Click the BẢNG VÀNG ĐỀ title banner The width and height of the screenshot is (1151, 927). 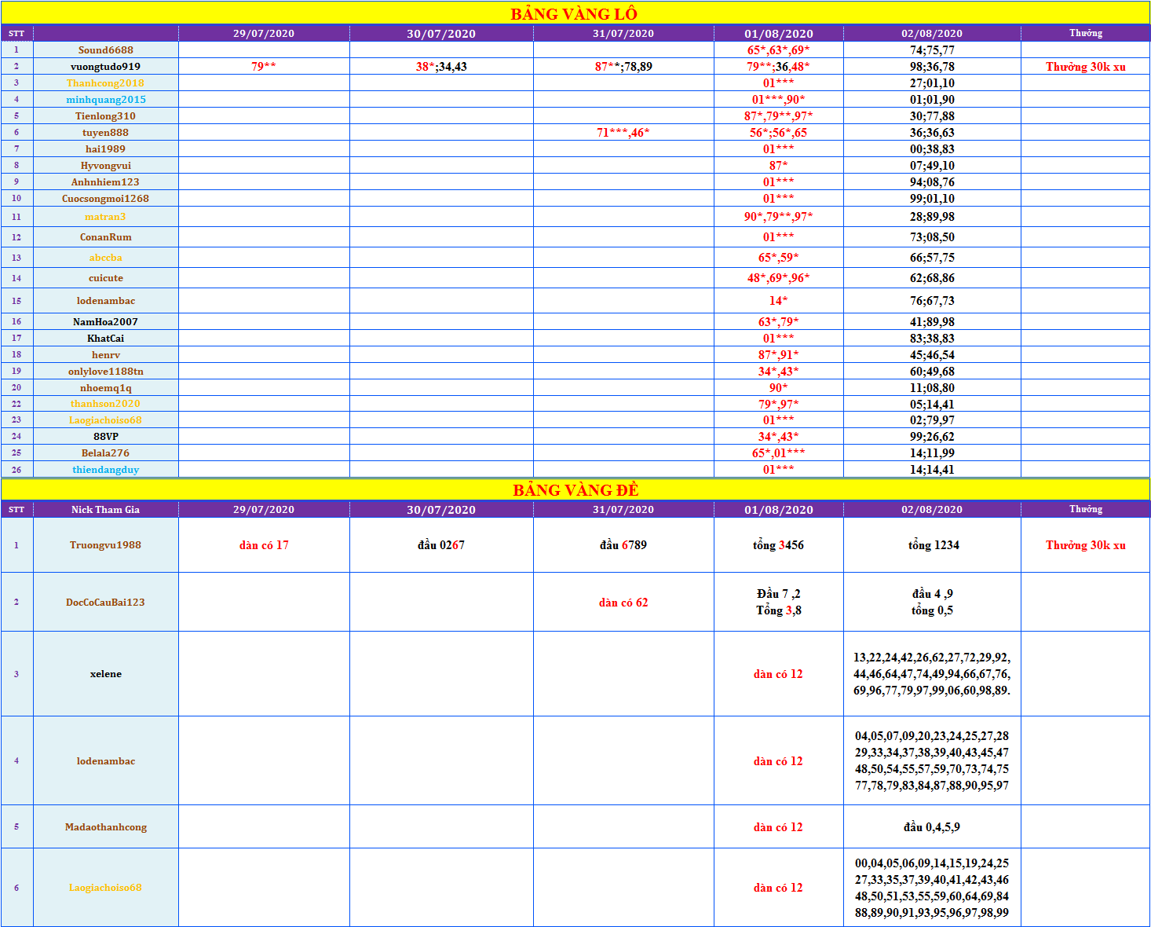[575, 490]
